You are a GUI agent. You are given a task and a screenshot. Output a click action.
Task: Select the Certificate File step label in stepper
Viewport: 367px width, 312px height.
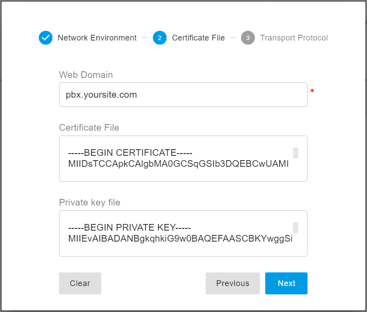(x=198, y=38)
